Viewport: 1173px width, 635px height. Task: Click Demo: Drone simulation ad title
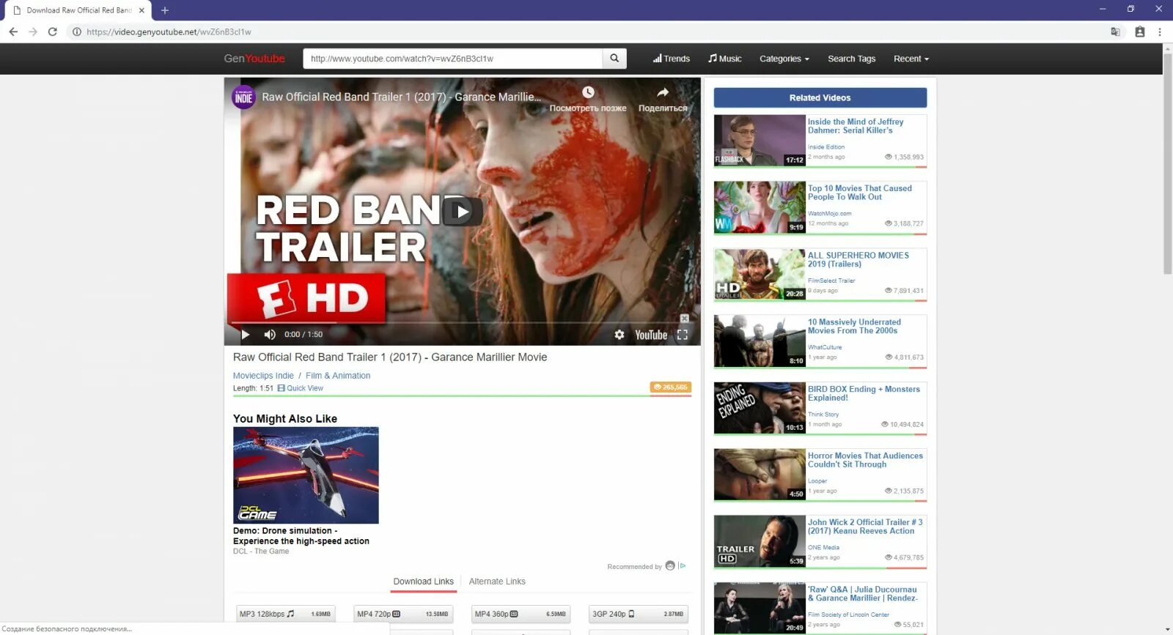click(301, 536)
